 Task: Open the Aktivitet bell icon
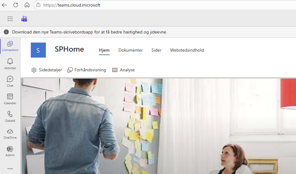pyautogui.click(x=10, y=64)
